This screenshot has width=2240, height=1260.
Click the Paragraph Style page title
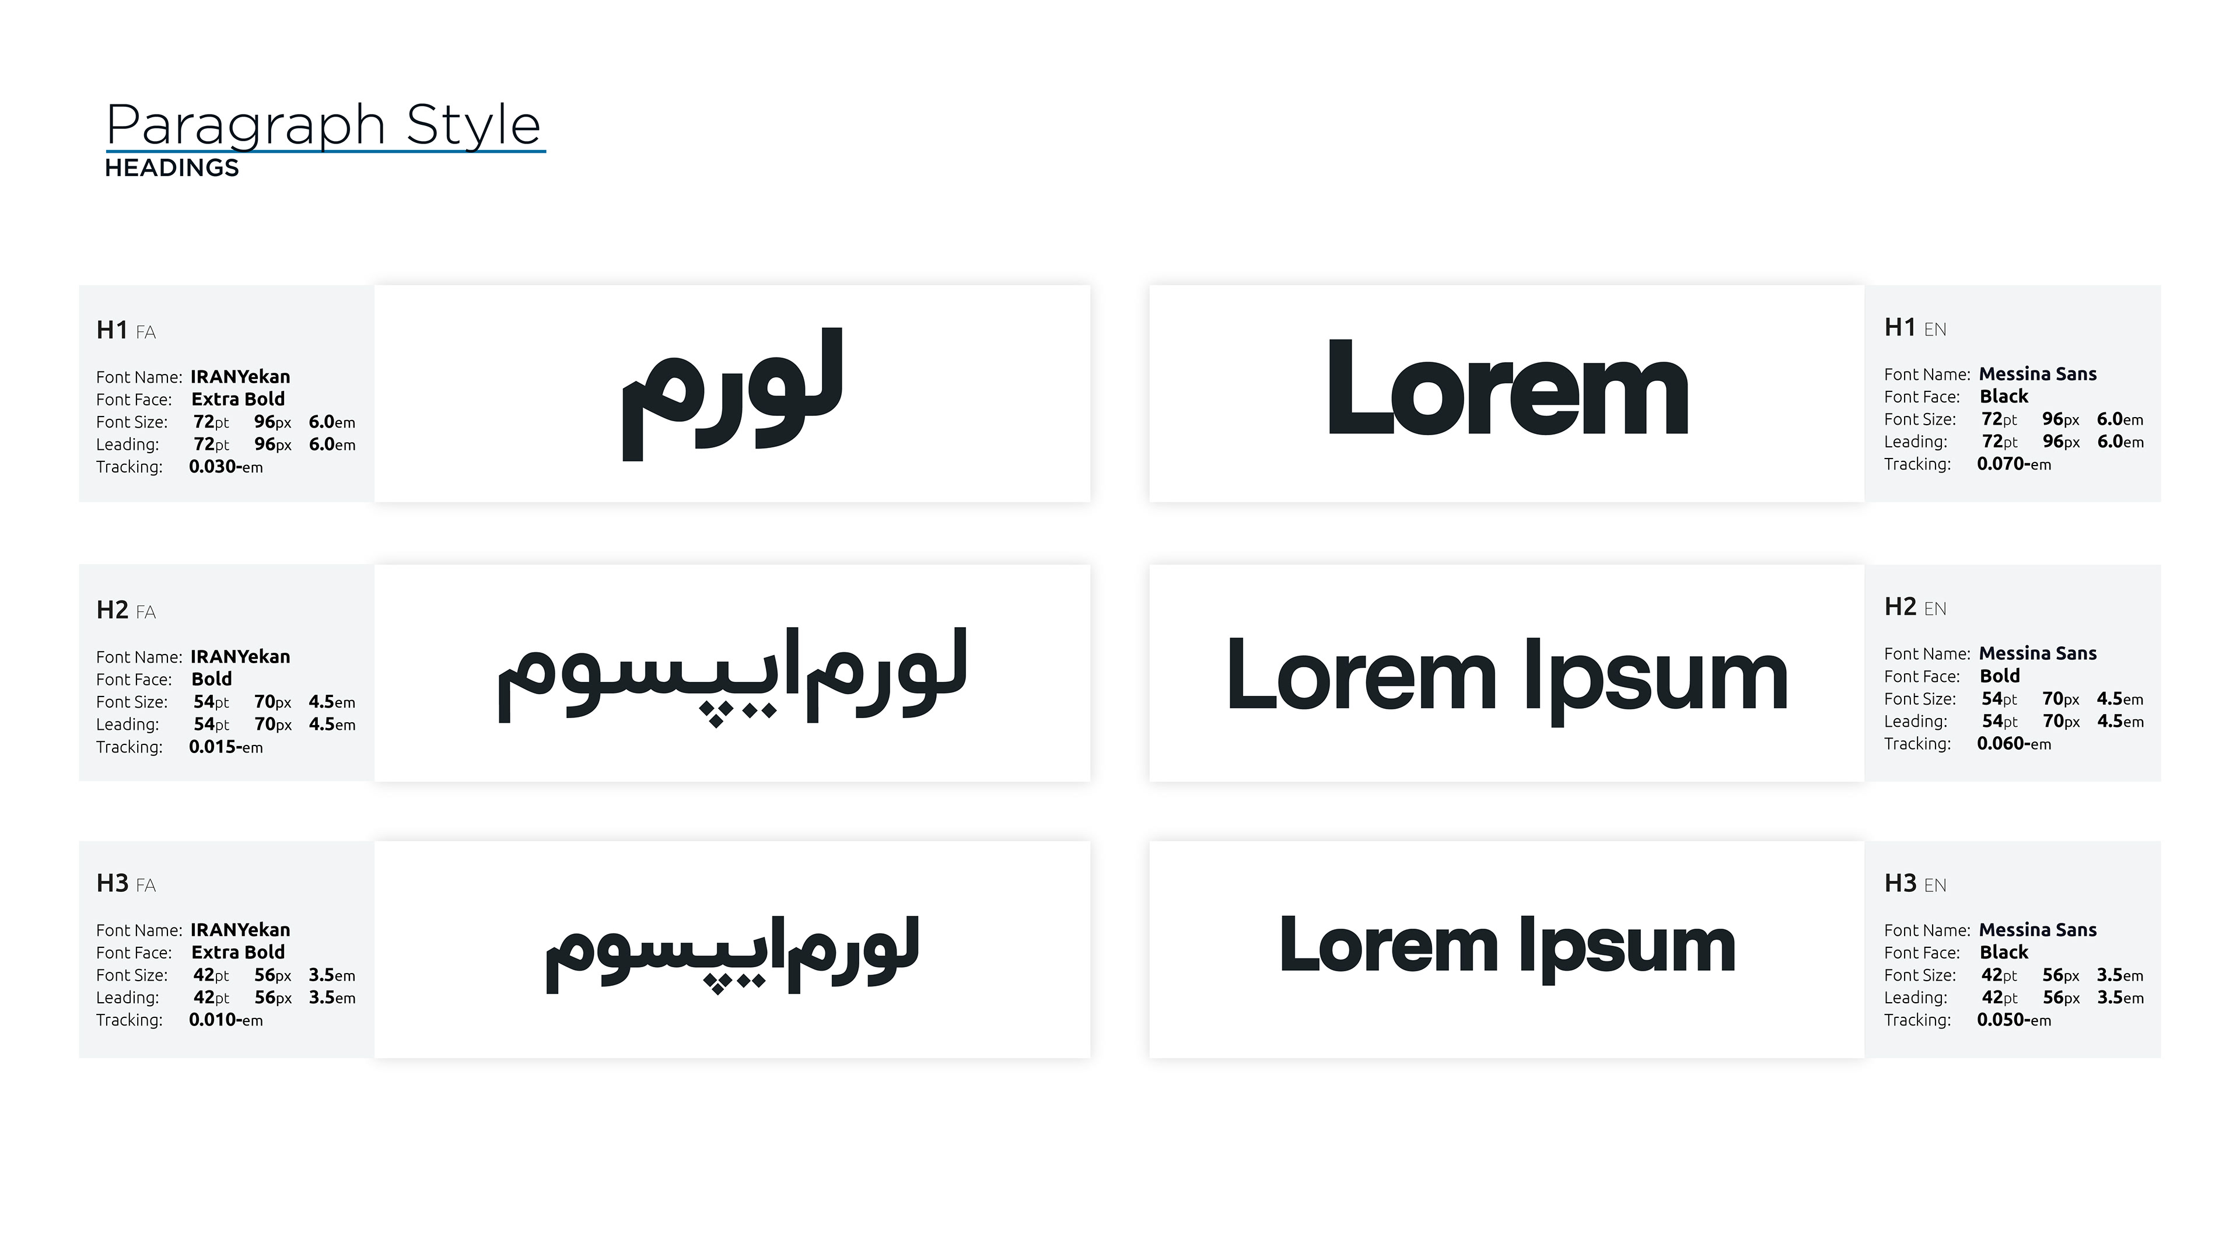(x=324, y=125)
